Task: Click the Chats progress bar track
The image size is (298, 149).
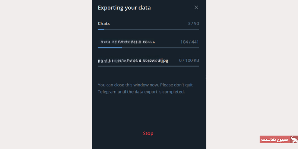Action: [148, 29]
